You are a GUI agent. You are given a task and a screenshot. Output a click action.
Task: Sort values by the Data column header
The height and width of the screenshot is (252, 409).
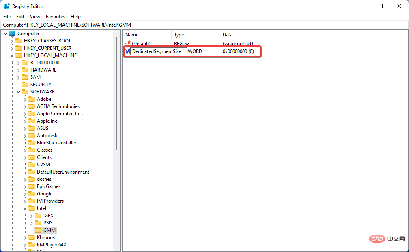278,35
